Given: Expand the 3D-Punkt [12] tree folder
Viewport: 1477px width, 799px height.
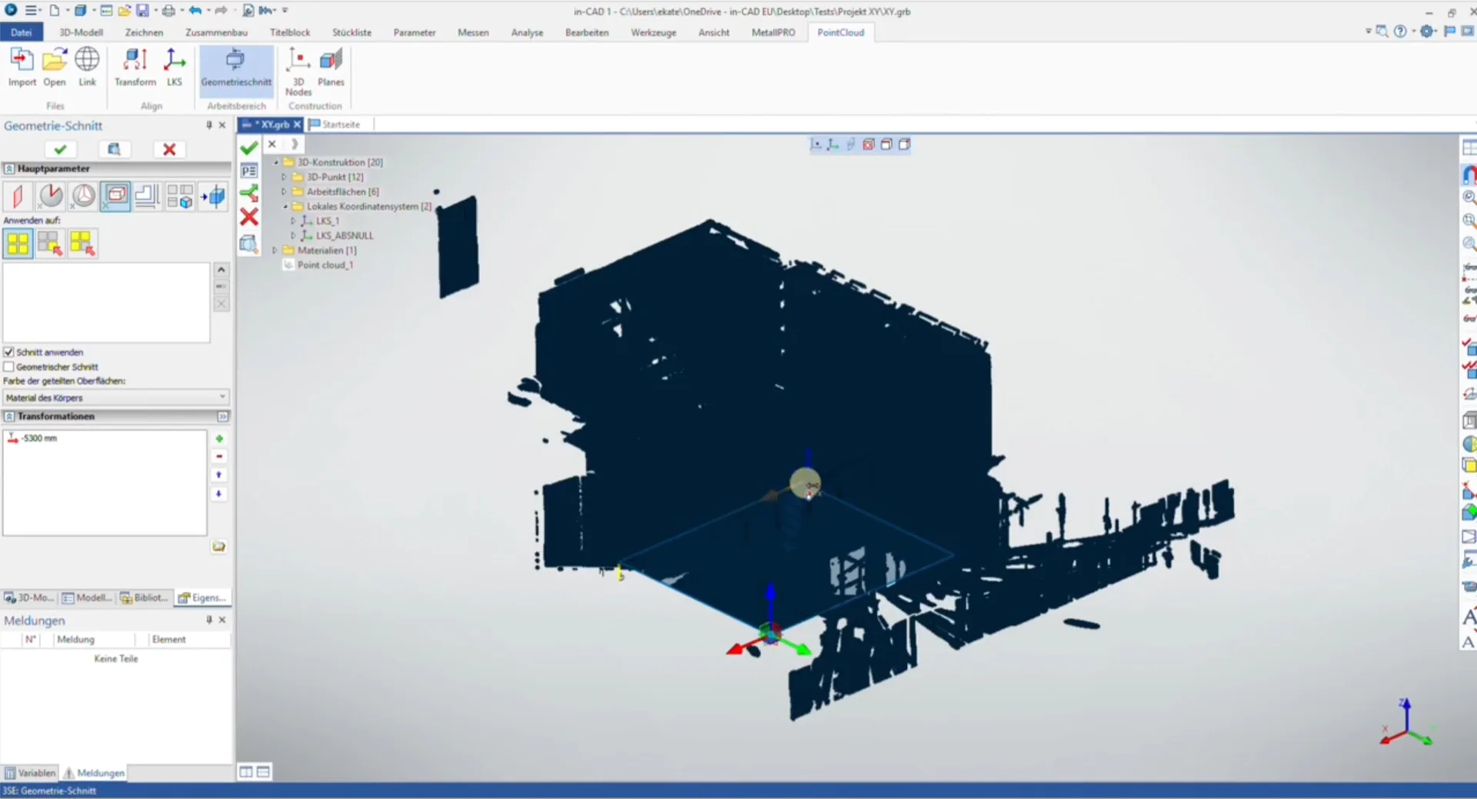Looking at the screenshot, I should pos(284,177).
